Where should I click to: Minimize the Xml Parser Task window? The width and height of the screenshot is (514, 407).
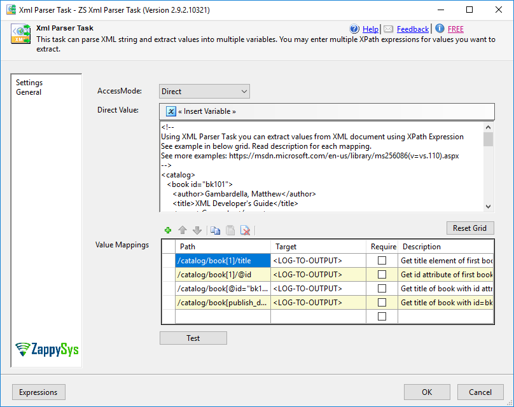tap(441, 10)
